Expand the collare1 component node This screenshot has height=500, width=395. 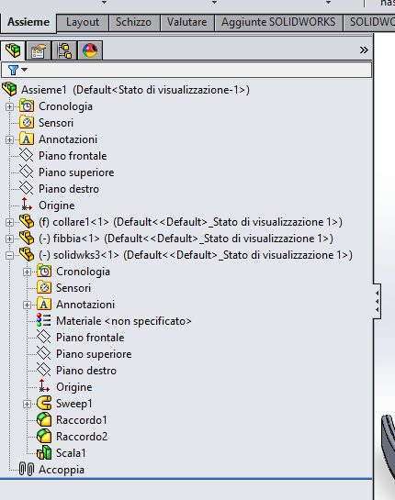point(9,222)
